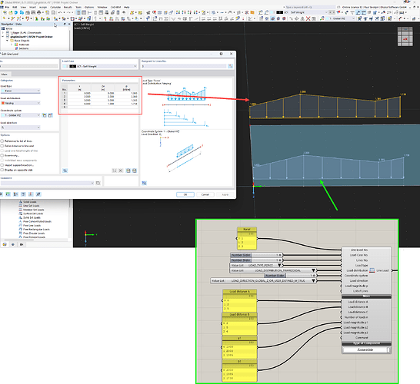Click new coordinate system icon beside Global XYZ

click(44, 115)
